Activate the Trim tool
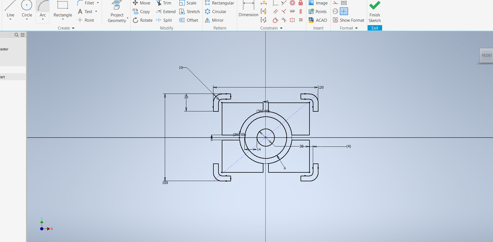 164,3
